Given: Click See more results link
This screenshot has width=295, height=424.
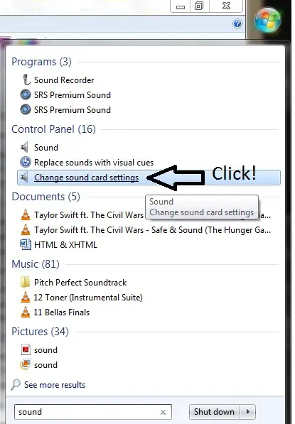Looking at the screenshot, I should pos(55,384).
